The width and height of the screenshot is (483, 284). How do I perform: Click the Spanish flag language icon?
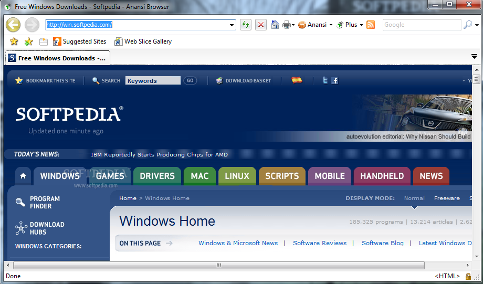pyautogui.click(x=297, y=80)
